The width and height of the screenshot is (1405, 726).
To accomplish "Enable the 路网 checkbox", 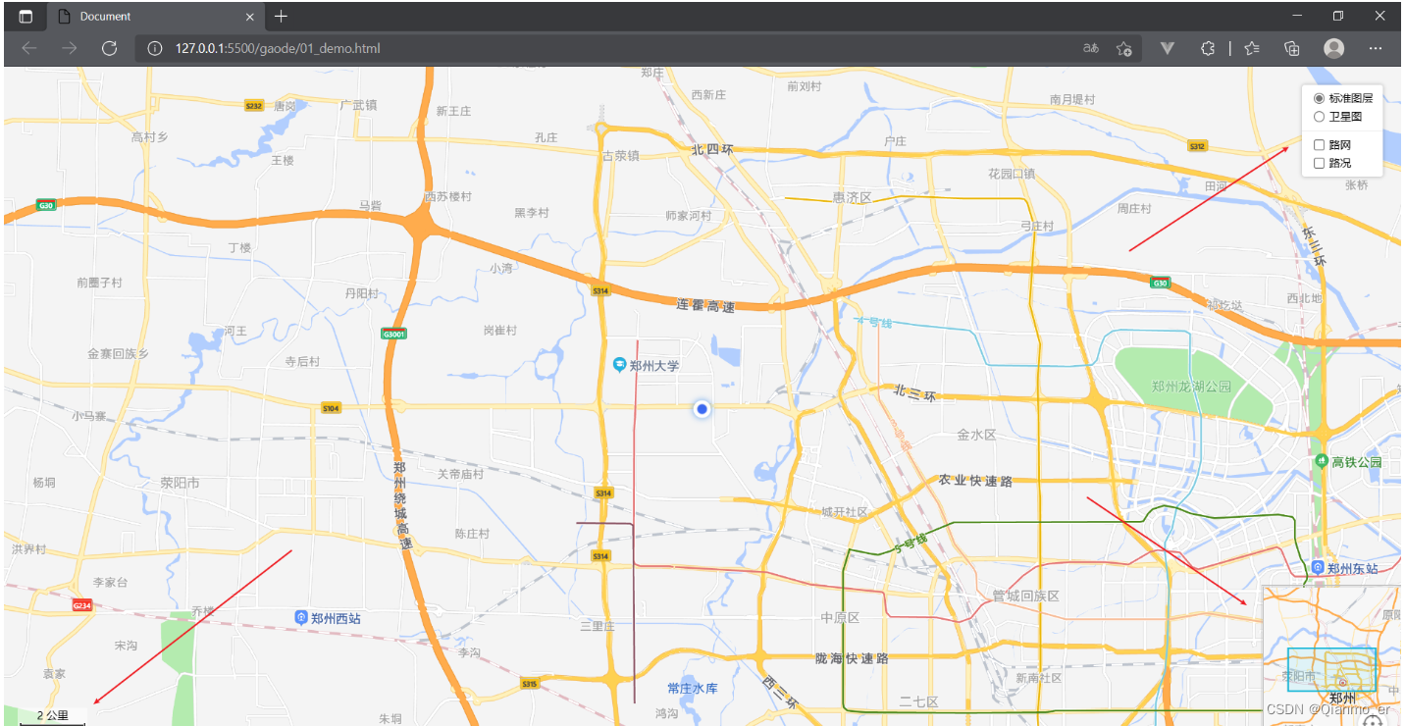I will pos(1319,145).
